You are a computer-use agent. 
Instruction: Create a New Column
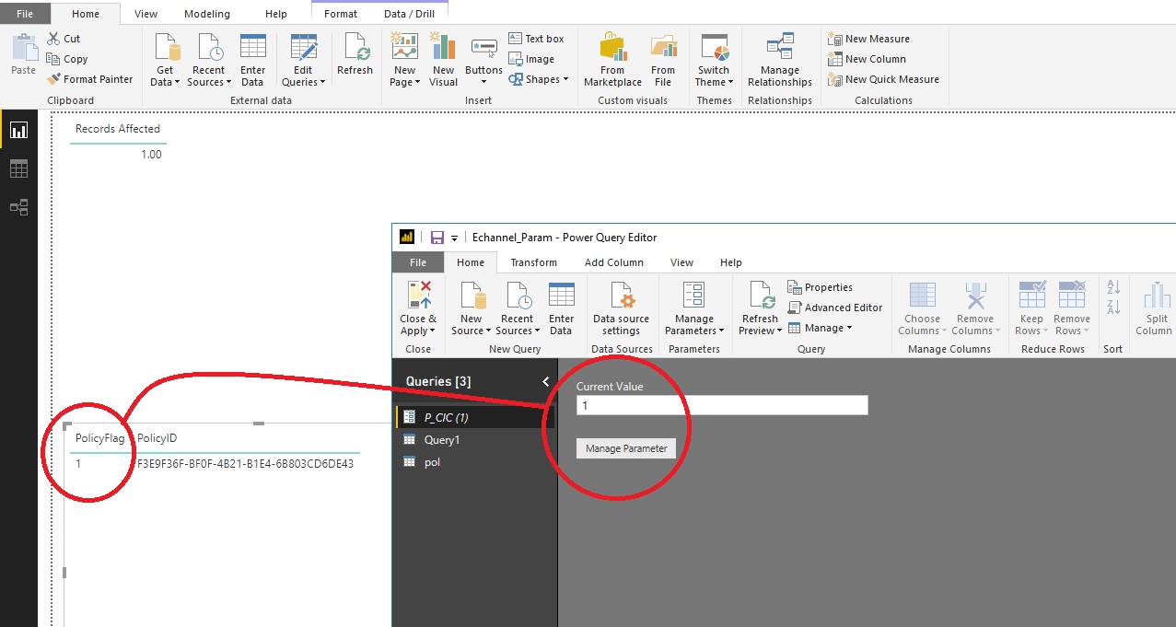pyautogui.click(x=867, y=59)
